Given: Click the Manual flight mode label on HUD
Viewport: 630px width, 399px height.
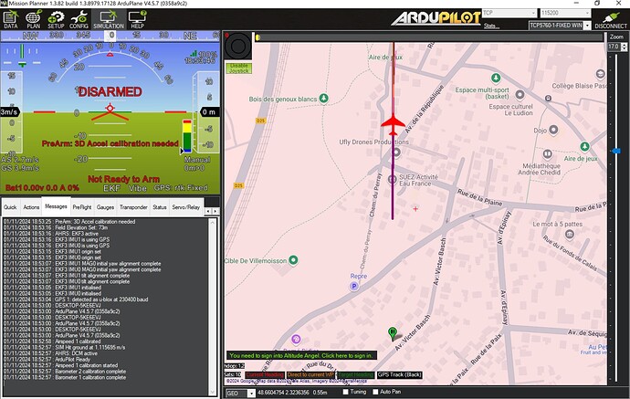Looking at the screenshot, I should pyautogui.click(x=197, y=160).
